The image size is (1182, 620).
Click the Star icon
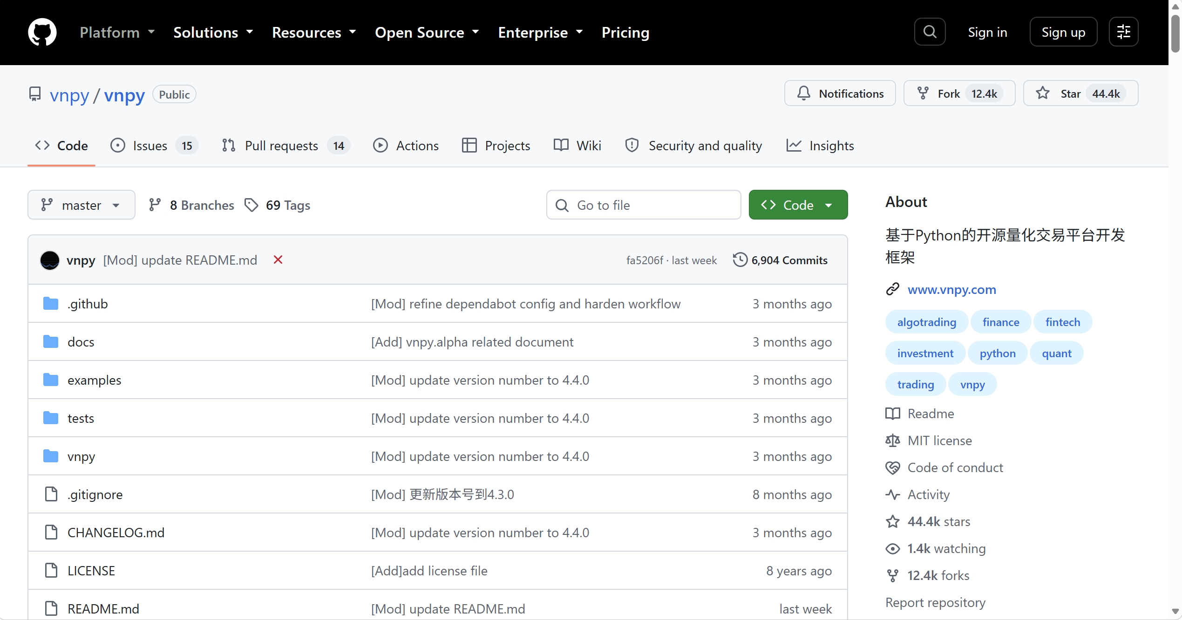pos(1043,93)
